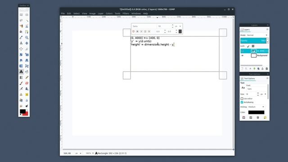
Task: Select the Clone stamp tool
Action: pos(21,94)
